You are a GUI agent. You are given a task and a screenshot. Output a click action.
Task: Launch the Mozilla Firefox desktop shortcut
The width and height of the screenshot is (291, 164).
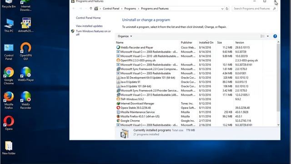click(9, 100)
